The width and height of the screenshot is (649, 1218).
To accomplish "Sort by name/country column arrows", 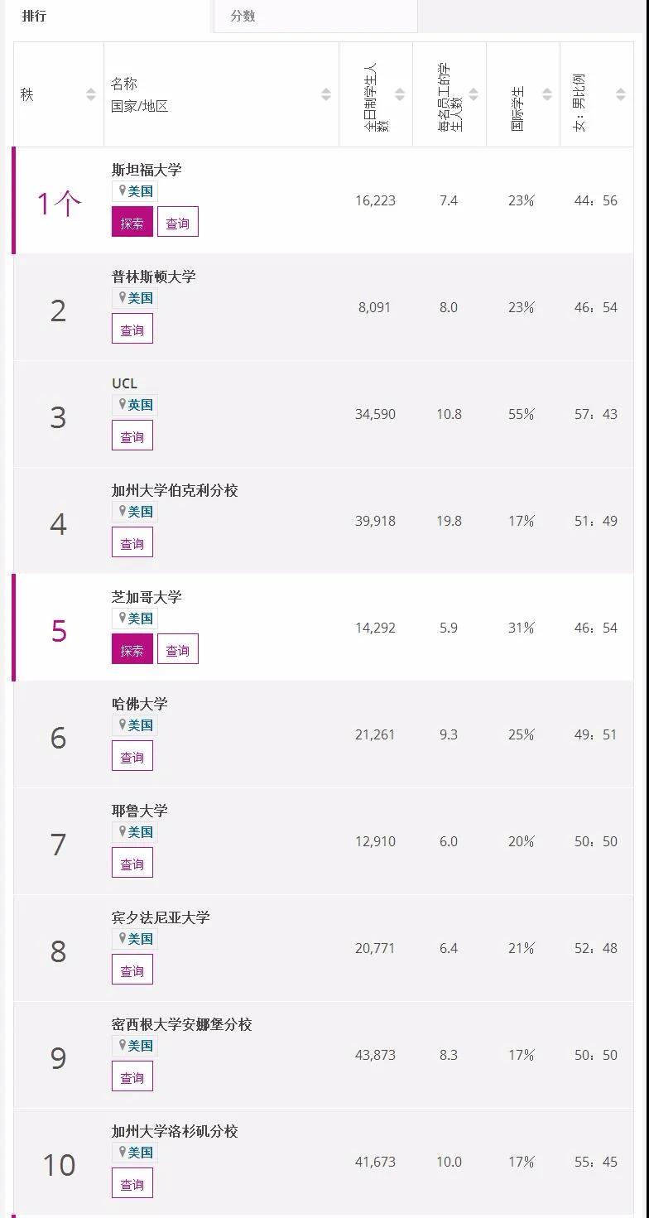I will [x=326, y=95].
